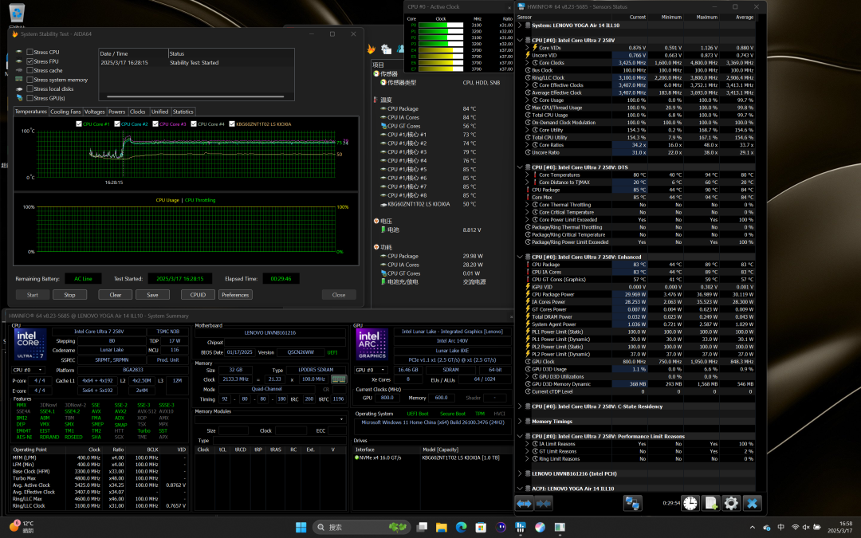Screen dimensions: 861x538
Task: Click the Intel Arc Graphics logo
Action: (372, 344)
